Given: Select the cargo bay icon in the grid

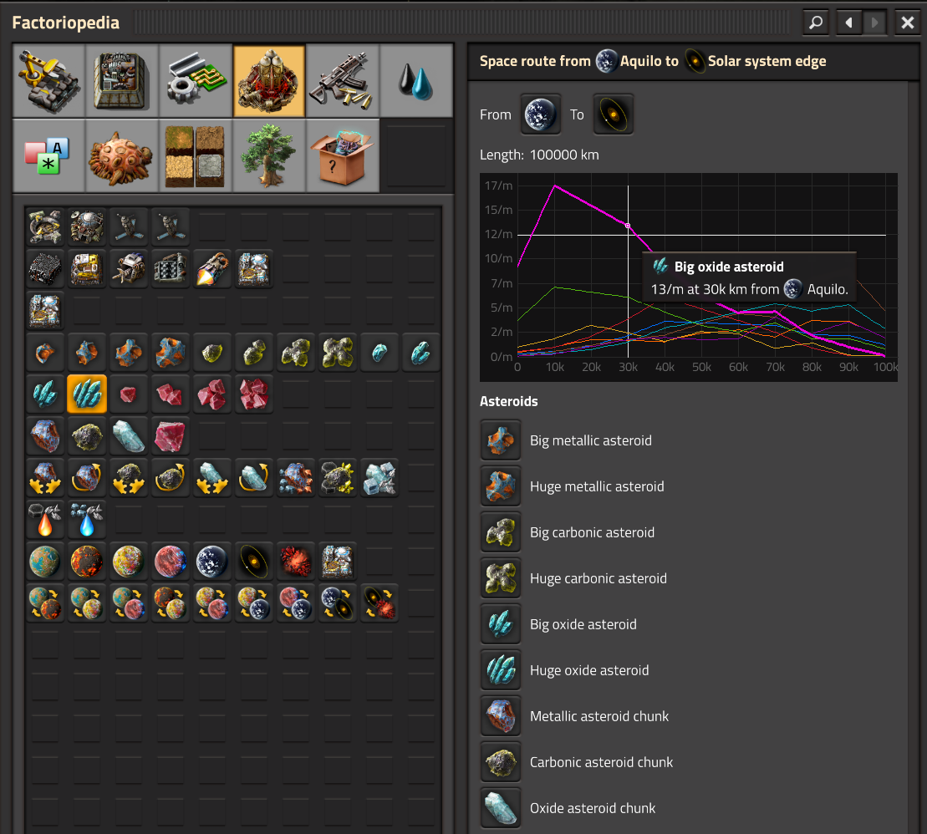Looking at the screenshot, I should pyautogui.click(x=87, y=268).
